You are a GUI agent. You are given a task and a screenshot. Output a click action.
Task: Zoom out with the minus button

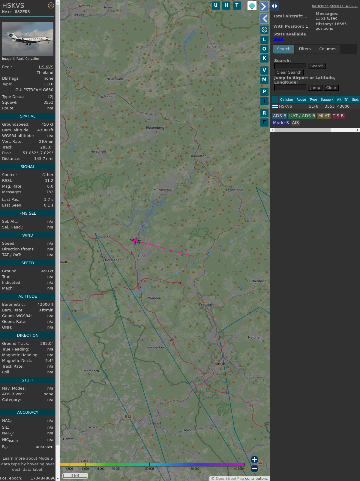pos(254,468)
